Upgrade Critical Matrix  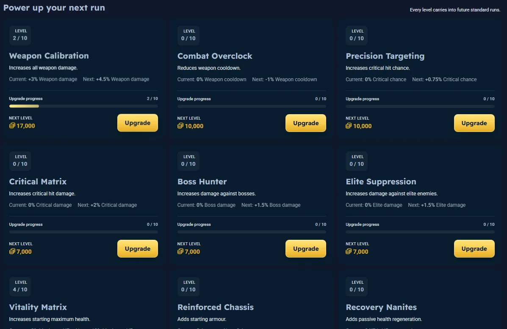pyautogui.click(x=137, y=249)
